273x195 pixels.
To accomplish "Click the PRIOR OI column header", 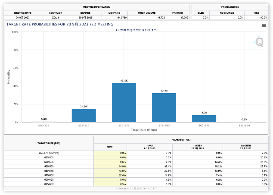I will click(177, 13).
